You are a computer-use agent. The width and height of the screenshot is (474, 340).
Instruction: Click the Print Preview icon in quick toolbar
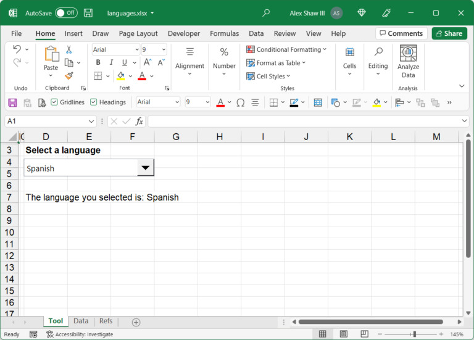(42, 103)
